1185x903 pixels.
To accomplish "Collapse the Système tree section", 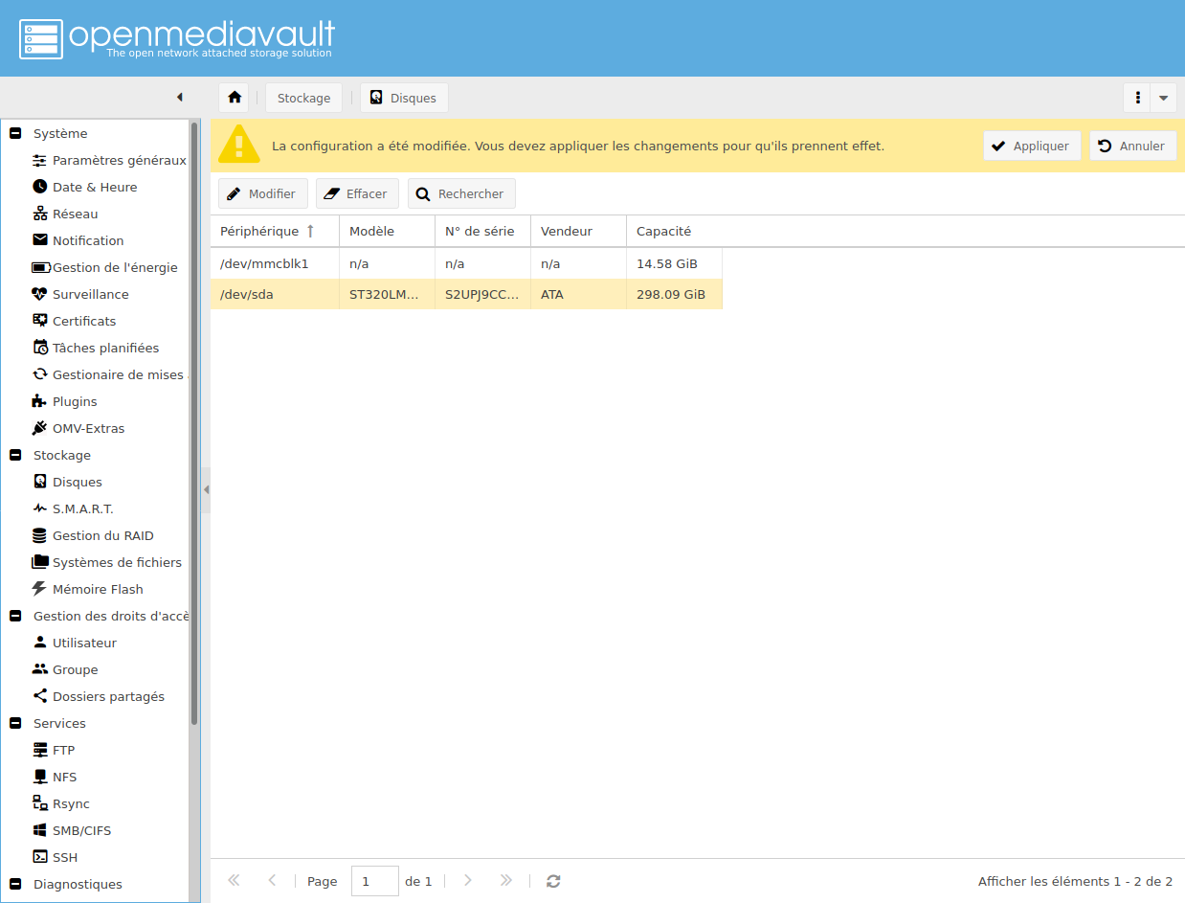I will coord(15,134).
